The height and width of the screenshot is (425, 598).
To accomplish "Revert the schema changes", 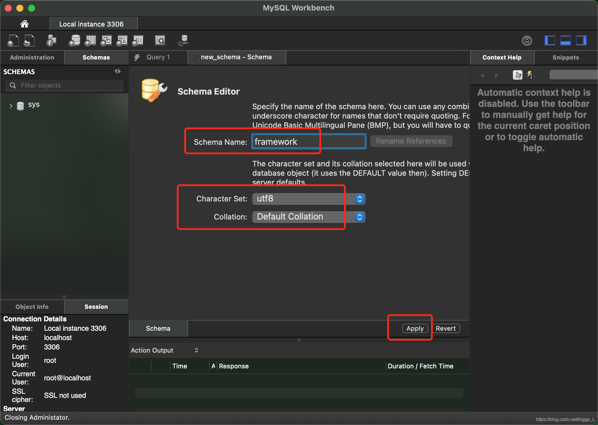I will point(446,328).
